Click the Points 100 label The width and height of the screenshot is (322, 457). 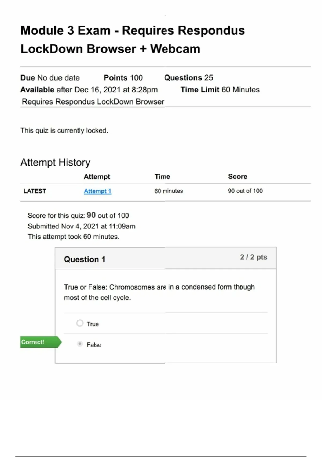click(123, 78)
